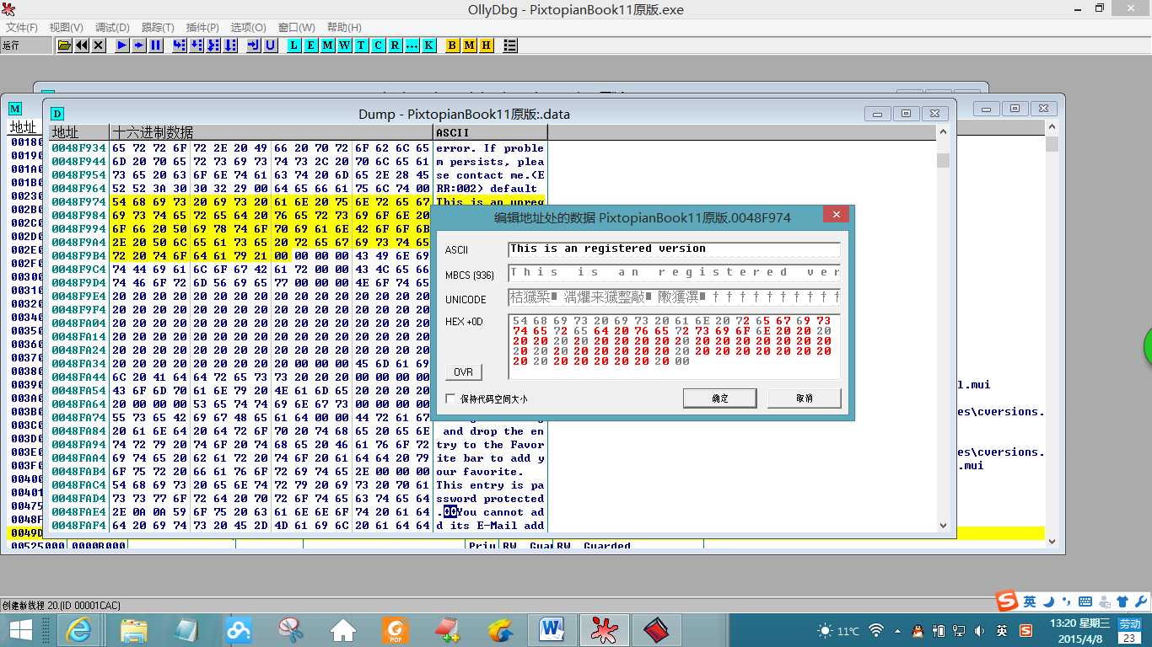Open Hardware breakpoints with the yellow H icon

pos(487,45)
